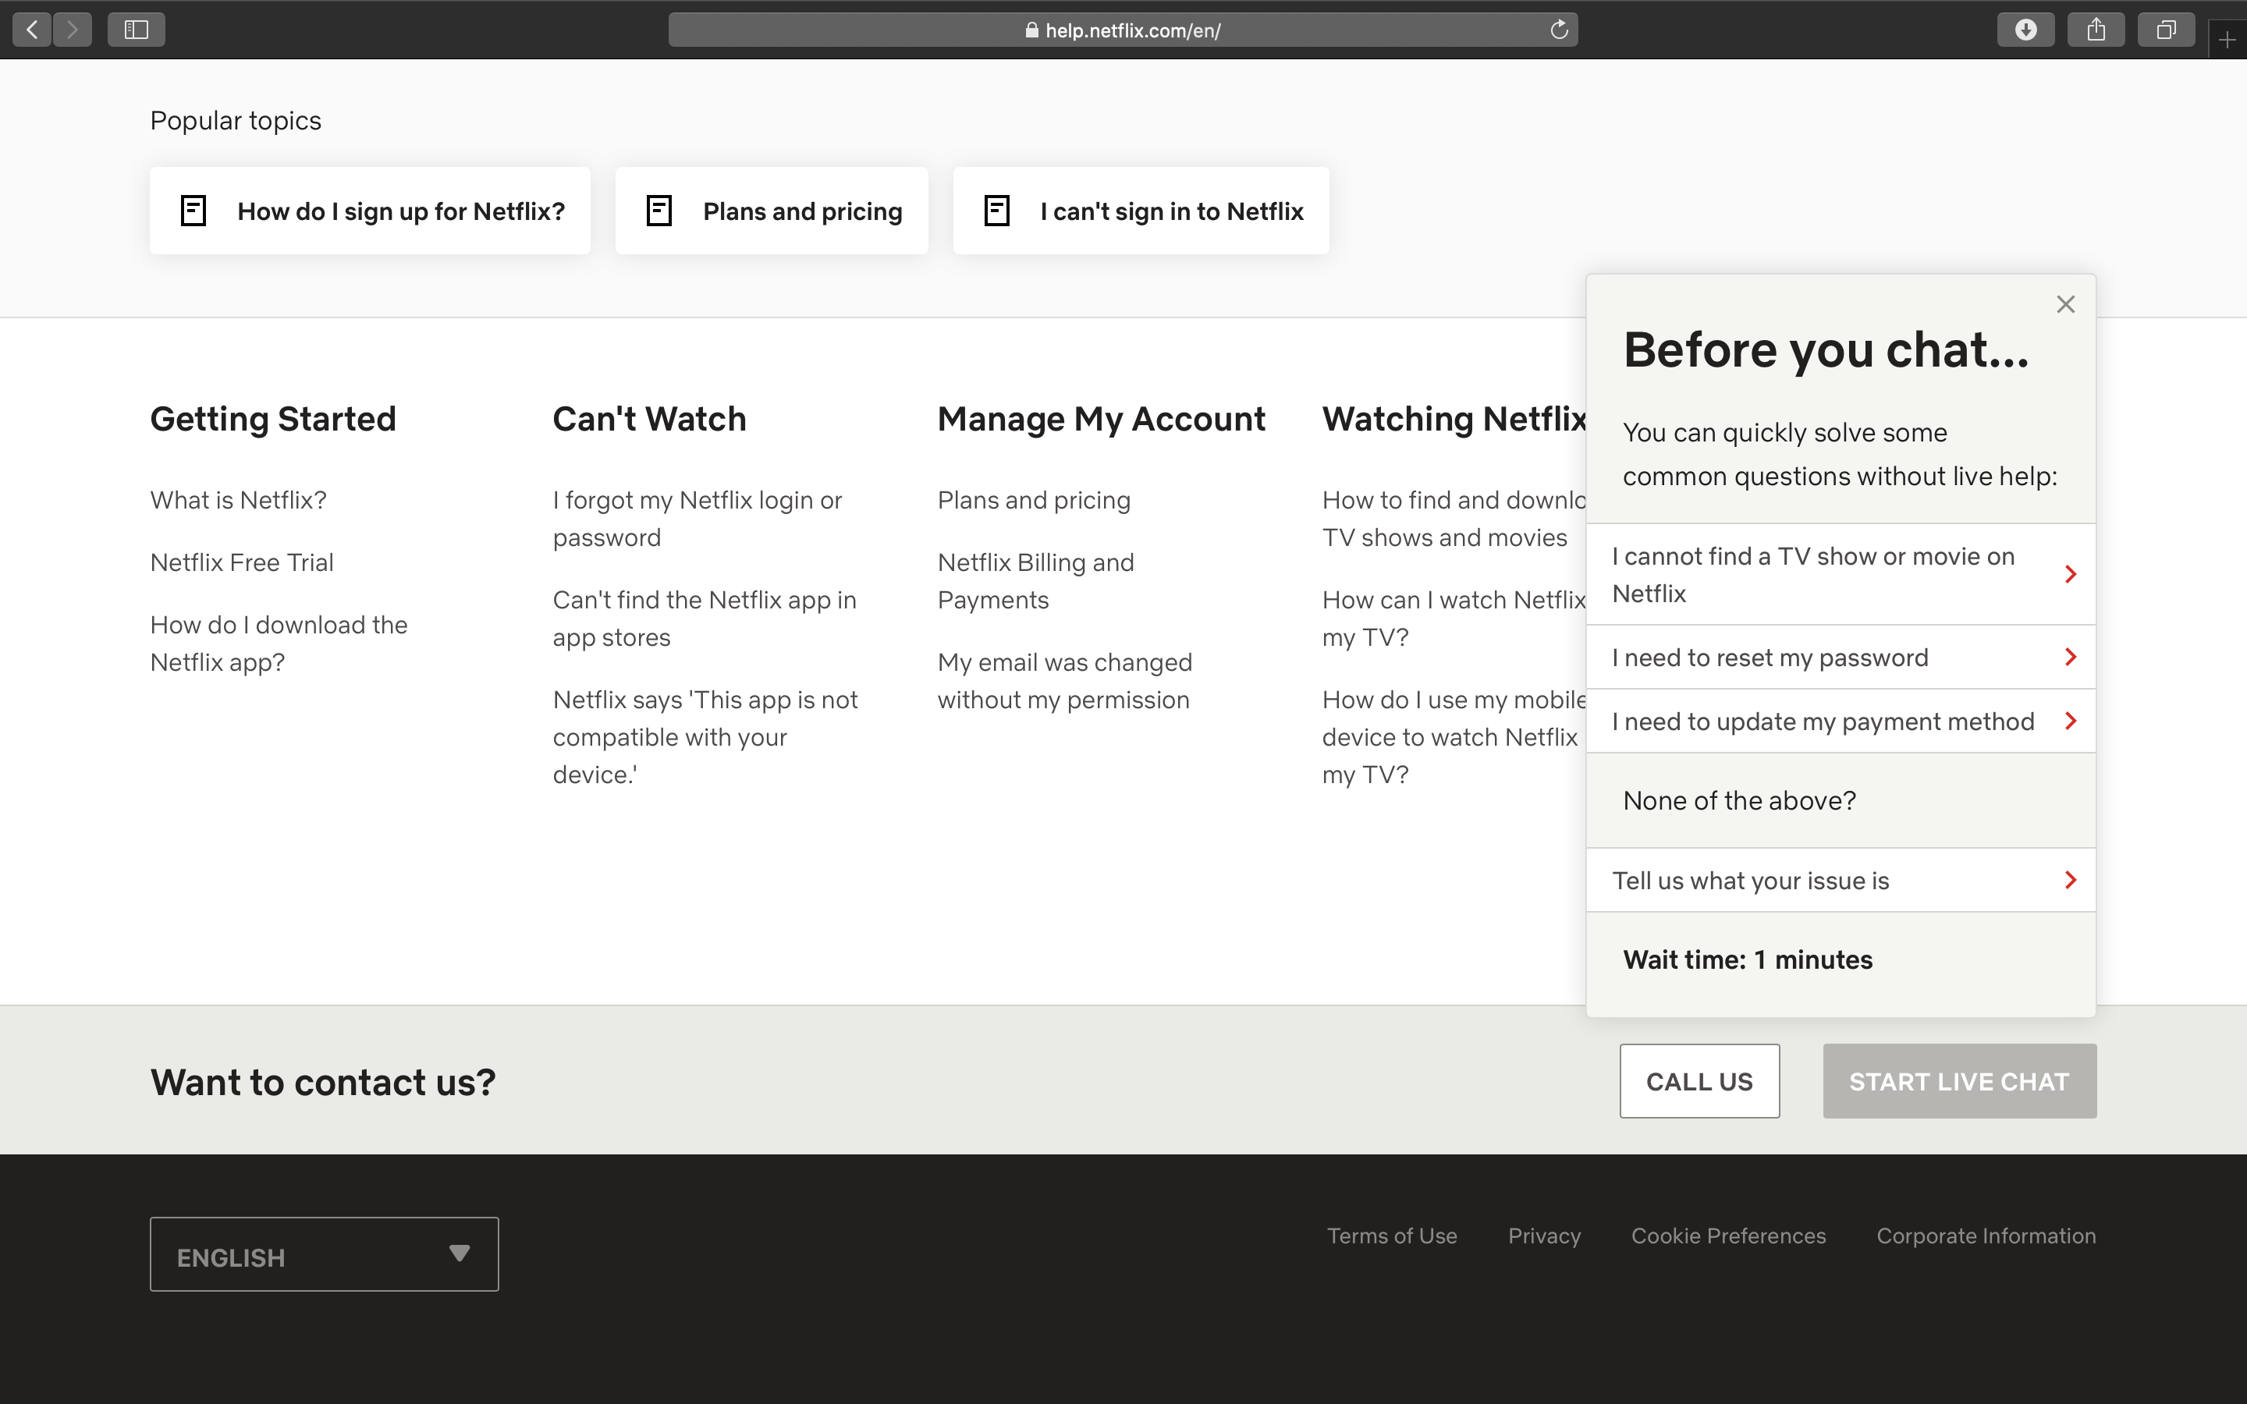The height and width of the screenshot is (1404, 2247).
Task: Click the 'Can't Watch' heading
Action: click(649, 419)
